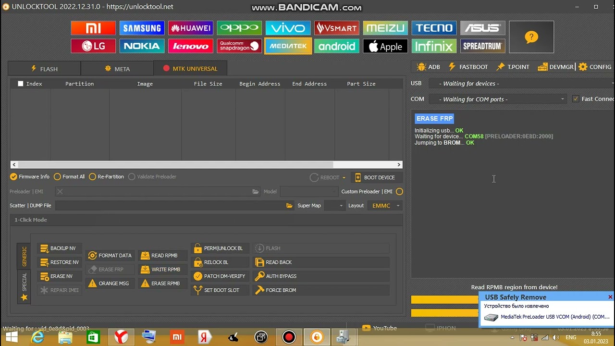Open the Super Map dropdown
Viewport: 615px width, 346px height.
point(334,206)
